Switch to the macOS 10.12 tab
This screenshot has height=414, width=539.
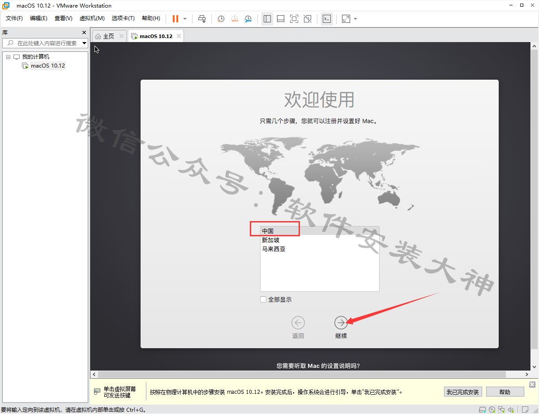tap(156, 36)
